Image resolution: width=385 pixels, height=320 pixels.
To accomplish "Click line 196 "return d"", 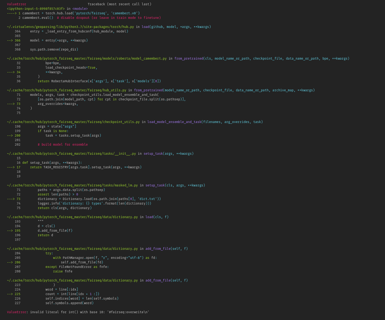I will click(45, 235).
